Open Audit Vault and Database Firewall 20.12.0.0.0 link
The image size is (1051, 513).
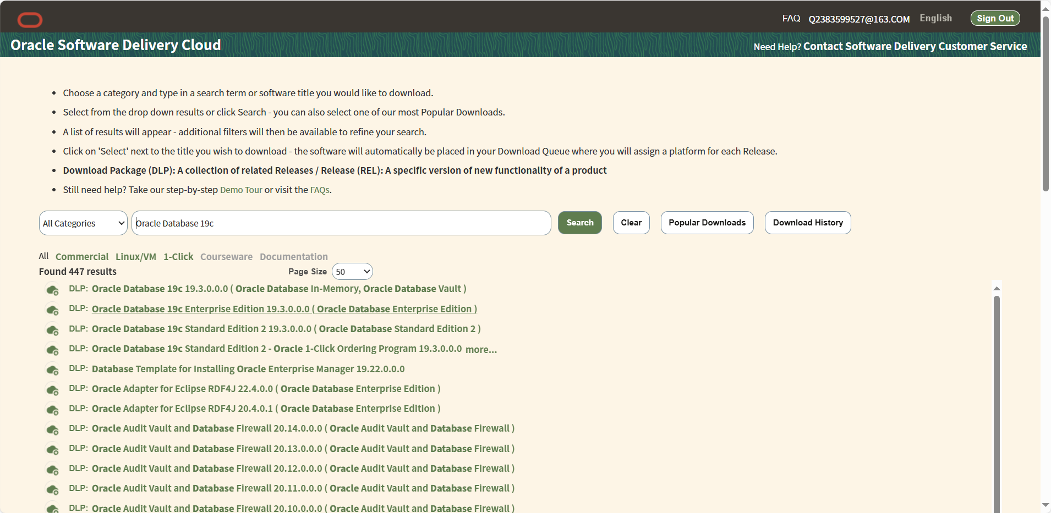point(303,468)
